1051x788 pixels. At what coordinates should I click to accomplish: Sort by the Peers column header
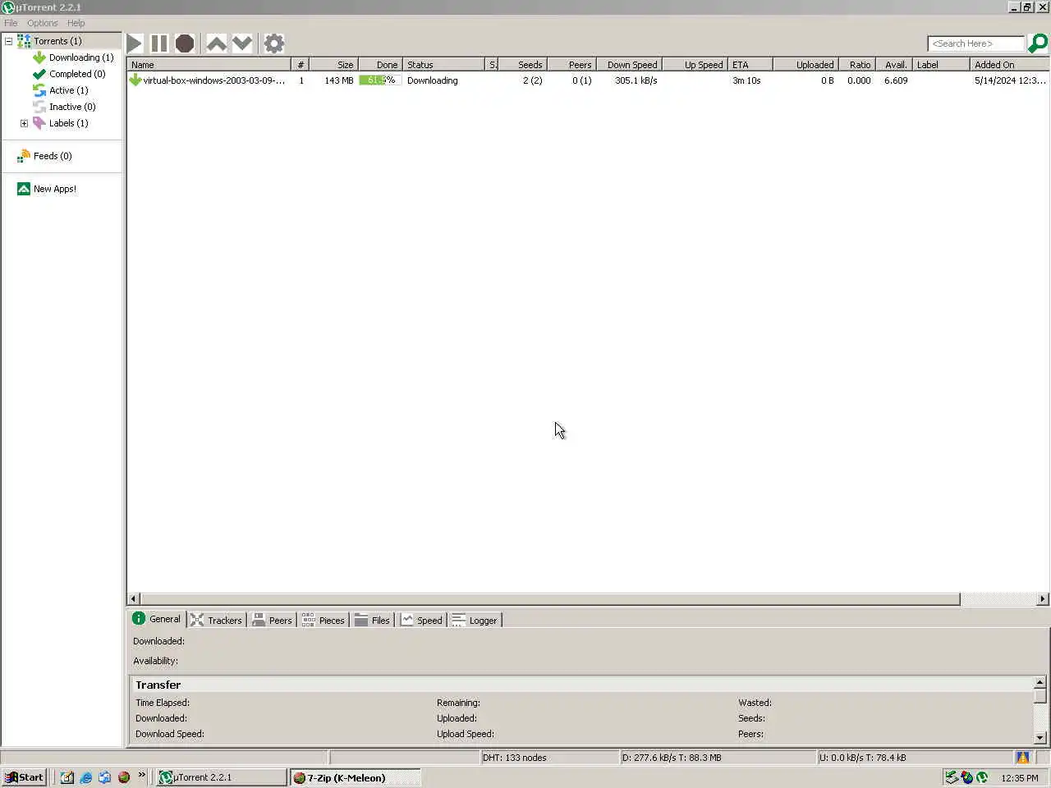click(571, 65)
